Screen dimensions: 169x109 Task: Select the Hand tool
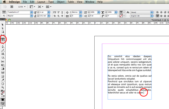(x=3, y=84)
